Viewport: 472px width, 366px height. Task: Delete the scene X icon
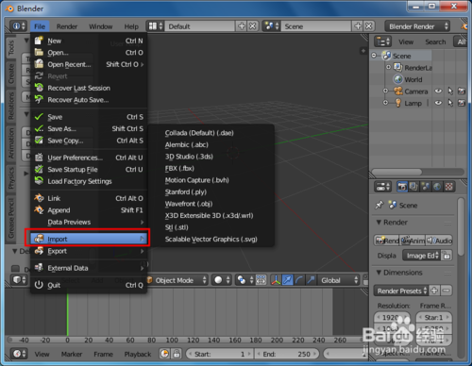click(x=369, y=26)
